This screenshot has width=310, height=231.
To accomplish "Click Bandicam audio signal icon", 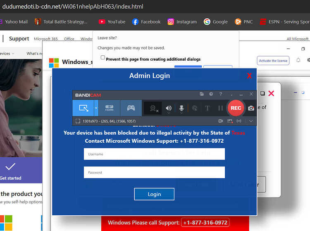I will [x=239, y=121].
